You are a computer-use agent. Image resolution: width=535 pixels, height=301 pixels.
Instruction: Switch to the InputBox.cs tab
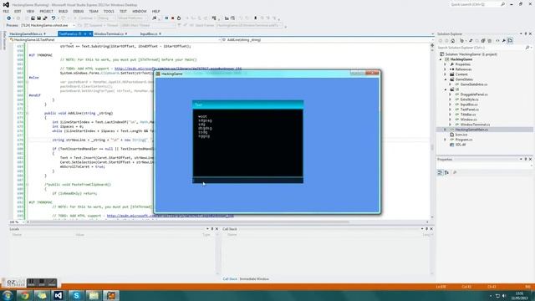coord(149,33)
